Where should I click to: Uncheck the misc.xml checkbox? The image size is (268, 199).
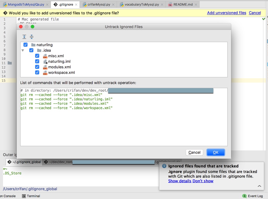37,56
